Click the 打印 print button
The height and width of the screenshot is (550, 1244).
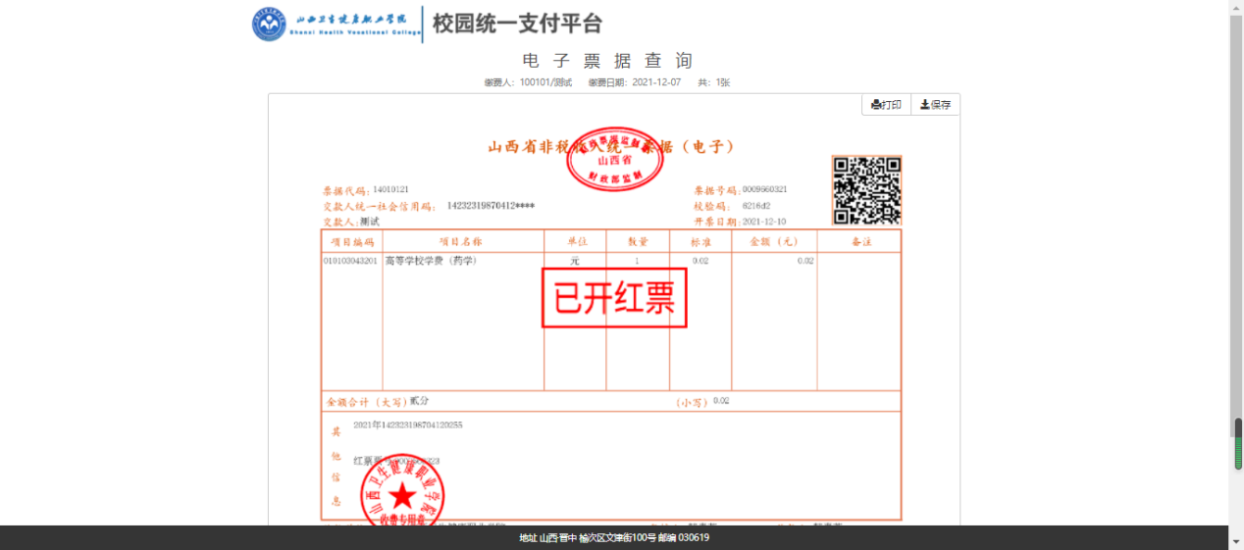886,105
